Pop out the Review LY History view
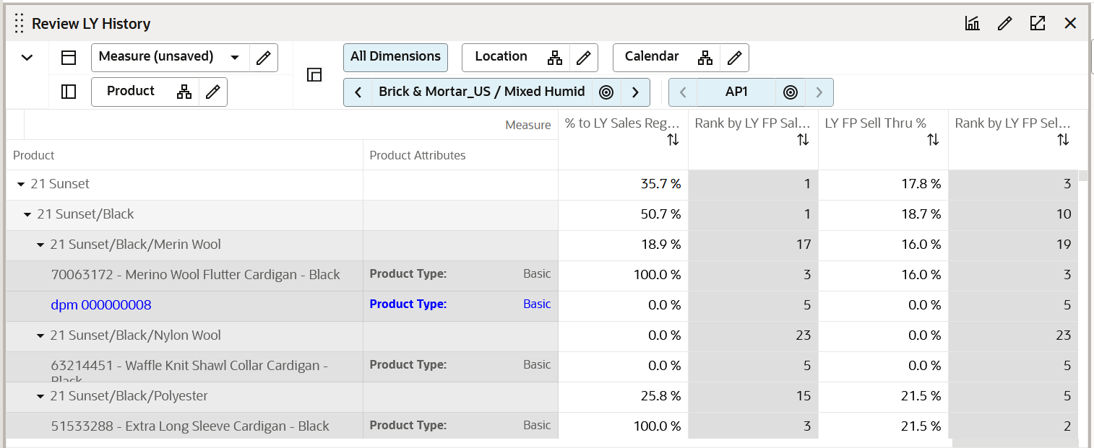The height and width of the screenshot is (448, 1094). coord(1038,24)
